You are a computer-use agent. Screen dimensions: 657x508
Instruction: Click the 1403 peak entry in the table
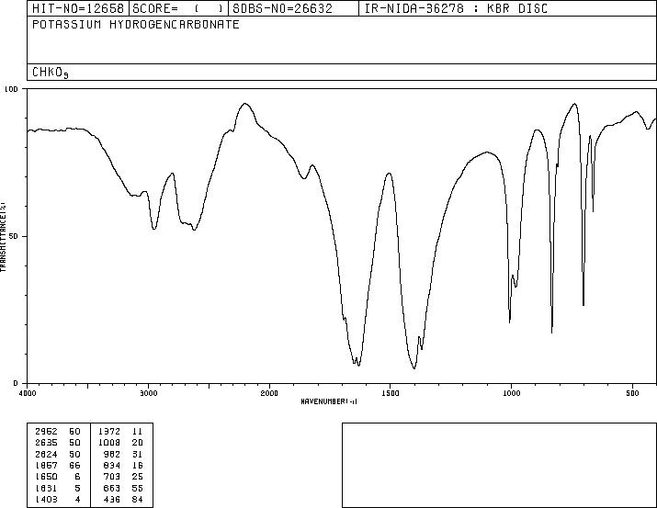pyautogui.click(x=46, y=499)
